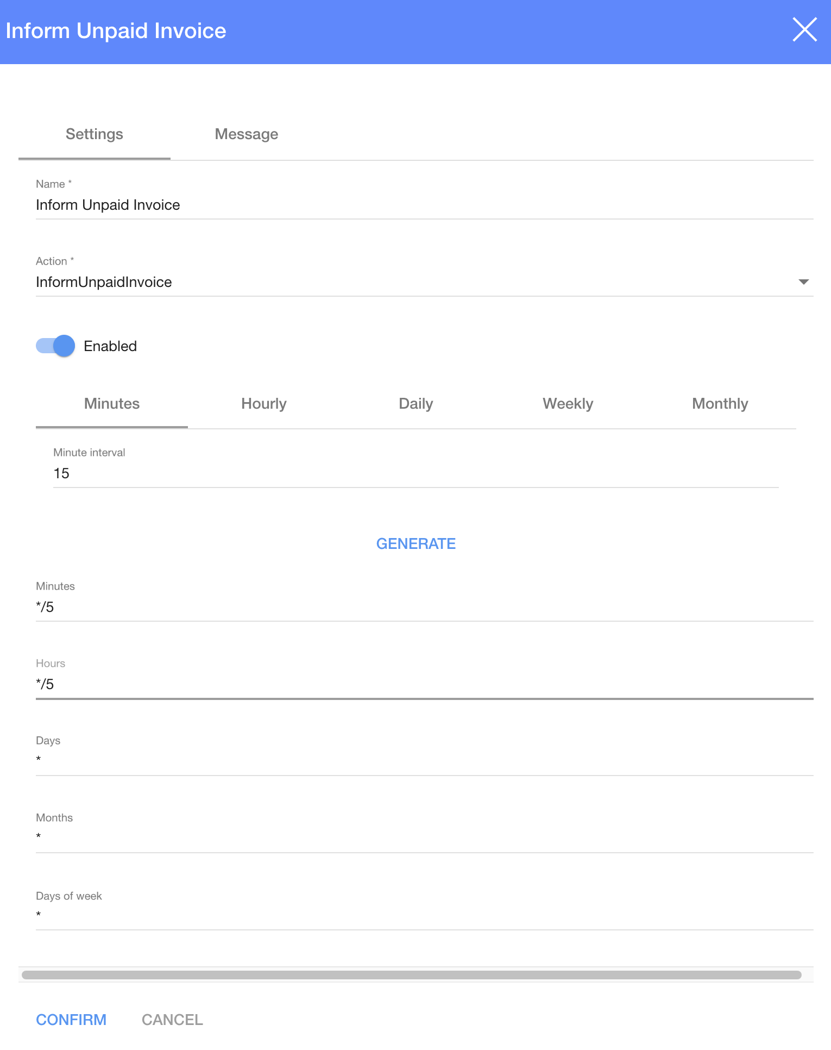Select the Minutes schedule tab
Image resolution: width=831 pixels, height=1050 pixels.
pos(112,404)
